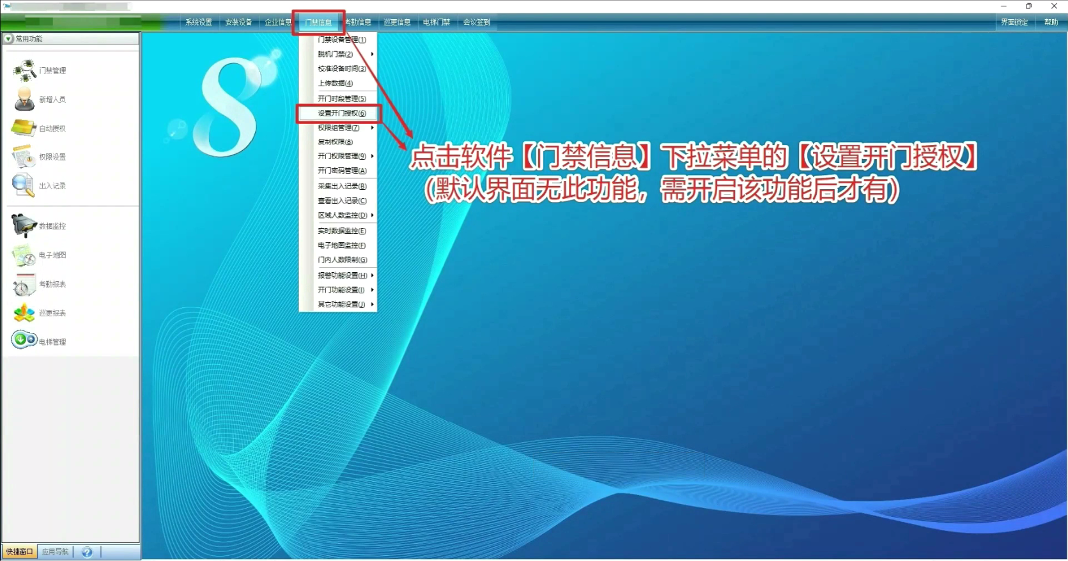Screen dimensions: 1068x561
Task: Expand the 开门权限管理(9) submenu
Action: click(x=338, y=156)
